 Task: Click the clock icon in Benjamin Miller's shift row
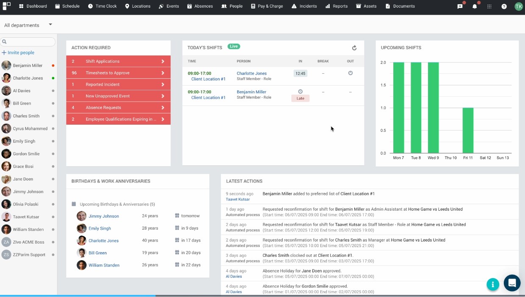(x=300, y=92)
